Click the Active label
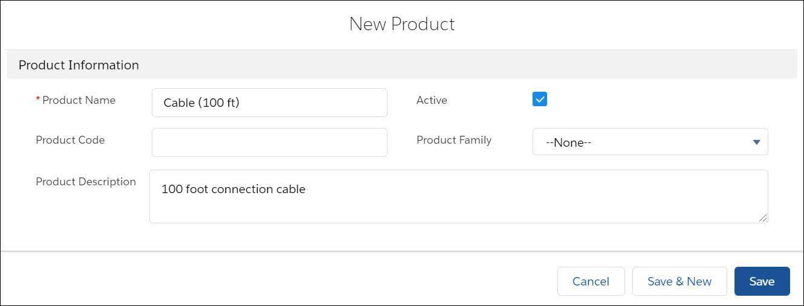 click(432, 100)
